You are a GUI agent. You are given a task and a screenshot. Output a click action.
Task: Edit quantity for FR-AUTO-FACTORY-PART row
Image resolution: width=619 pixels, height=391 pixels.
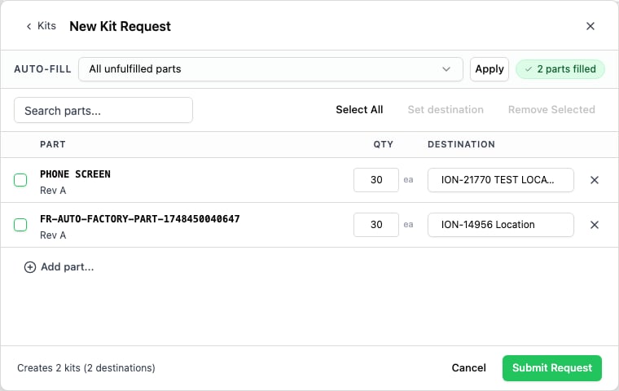tap(376, 225)
